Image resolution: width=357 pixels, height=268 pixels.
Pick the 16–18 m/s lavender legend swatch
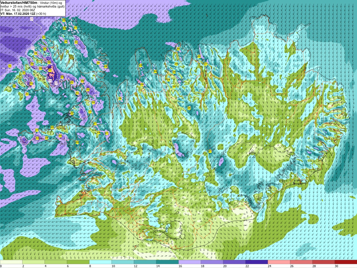(190, 262)
